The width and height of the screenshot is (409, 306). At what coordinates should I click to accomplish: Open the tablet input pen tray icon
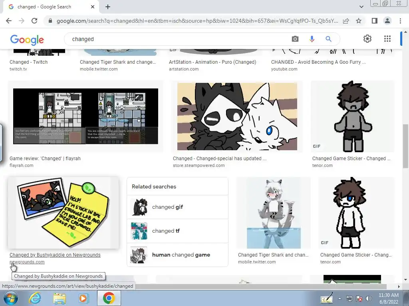[x=327, y=298]
